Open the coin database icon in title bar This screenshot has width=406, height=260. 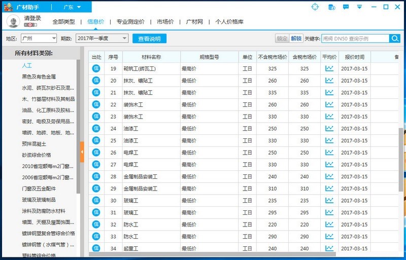click(x=331, y=7)
